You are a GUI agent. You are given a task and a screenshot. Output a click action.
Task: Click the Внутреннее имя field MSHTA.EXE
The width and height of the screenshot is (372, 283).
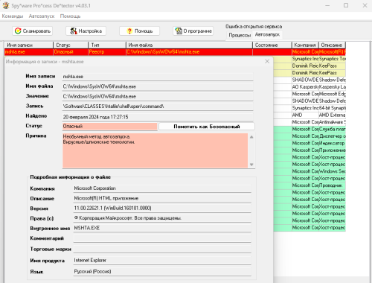coord(162,228)
